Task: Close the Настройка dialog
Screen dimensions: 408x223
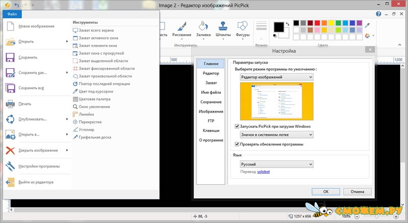Action: (370, 49)
